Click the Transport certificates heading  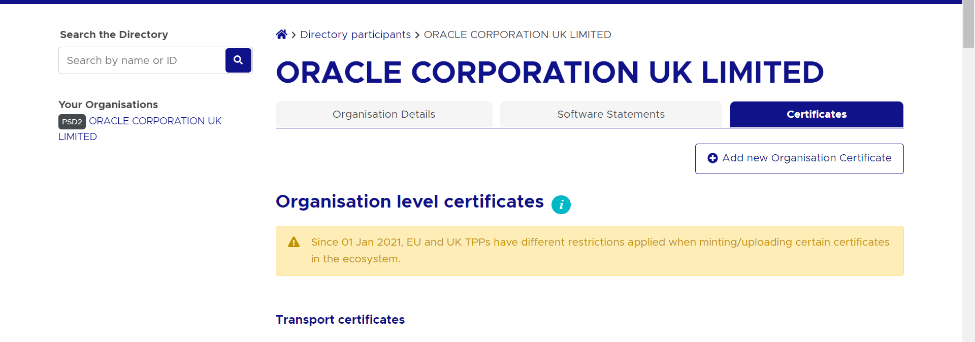tap(340, 320)
